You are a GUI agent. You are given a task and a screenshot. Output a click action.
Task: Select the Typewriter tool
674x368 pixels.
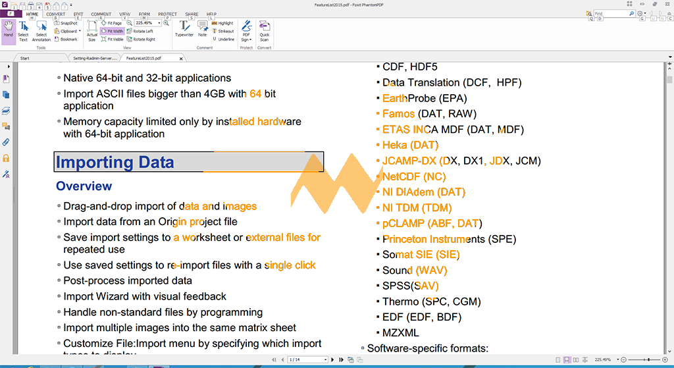click(184, 29)
